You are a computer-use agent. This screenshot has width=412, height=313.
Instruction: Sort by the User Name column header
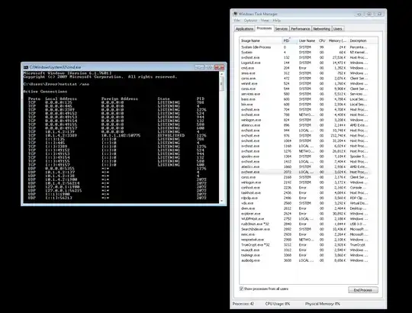(x=307, y=40)
